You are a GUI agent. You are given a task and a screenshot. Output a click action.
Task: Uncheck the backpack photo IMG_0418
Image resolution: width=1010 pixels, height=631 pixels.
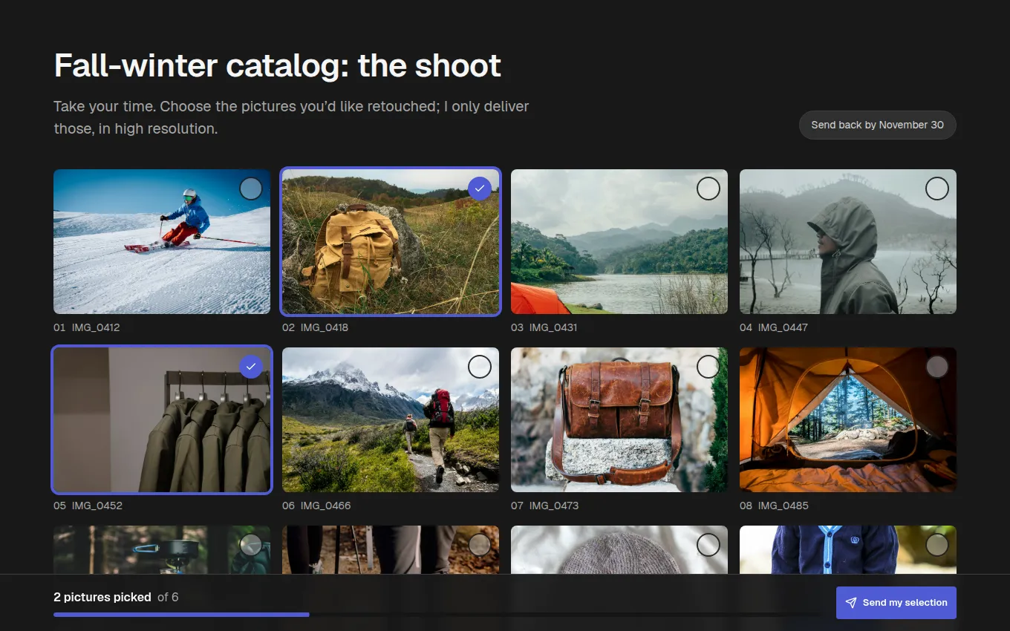pyautogui.click(x=480, y=189)
